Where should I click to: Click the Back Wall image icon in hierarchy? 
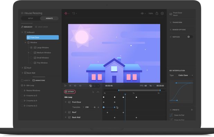pos(25,73)
